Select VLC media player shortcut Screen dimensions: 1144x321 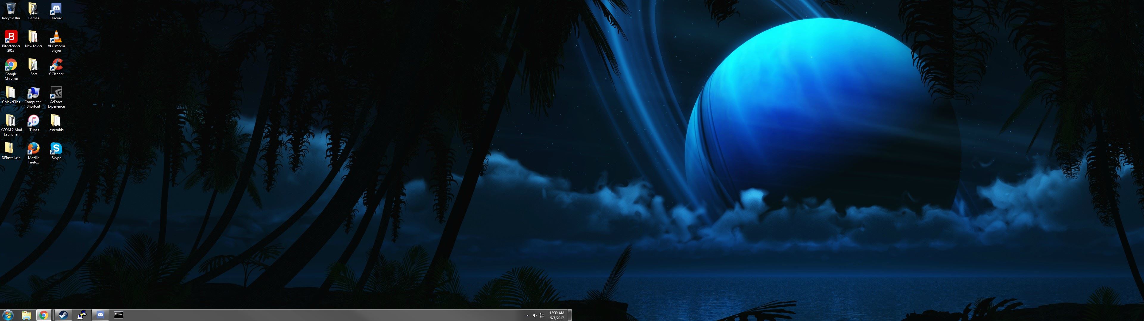point(56,37)
